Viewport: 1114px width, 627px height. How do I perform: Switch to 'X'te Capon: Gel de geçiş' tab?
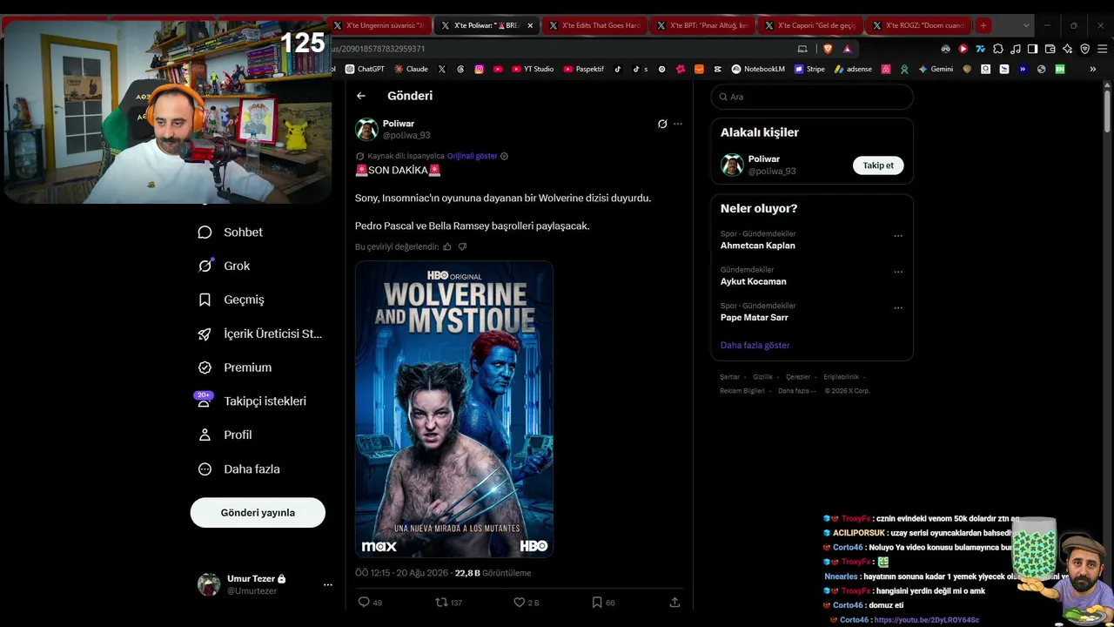pyautogui.click(x=811, y=25)
